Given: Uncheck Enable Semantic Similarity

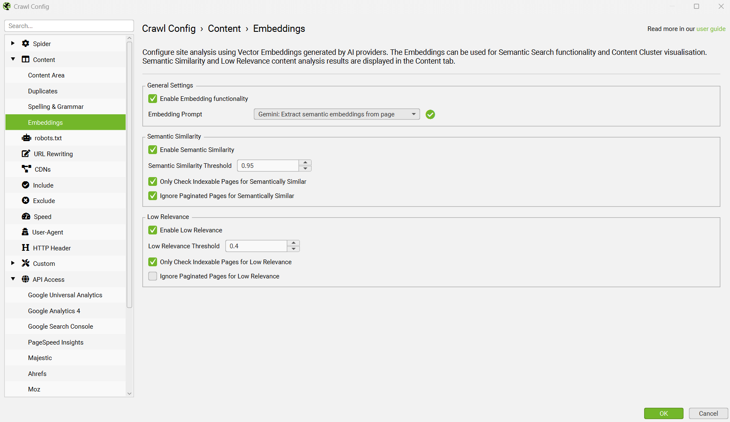Looking at the screenshot, I should tap(153, 150).
